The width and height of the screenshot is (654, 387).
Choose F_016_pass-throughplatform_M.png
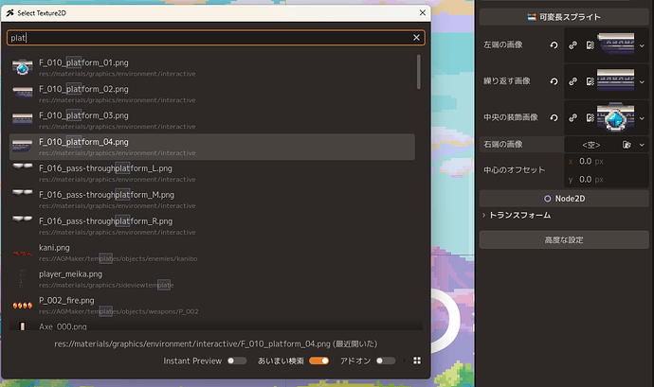point(212,200)
